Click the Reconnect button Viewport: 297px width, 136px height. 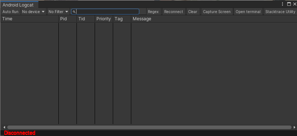(173, 12)
